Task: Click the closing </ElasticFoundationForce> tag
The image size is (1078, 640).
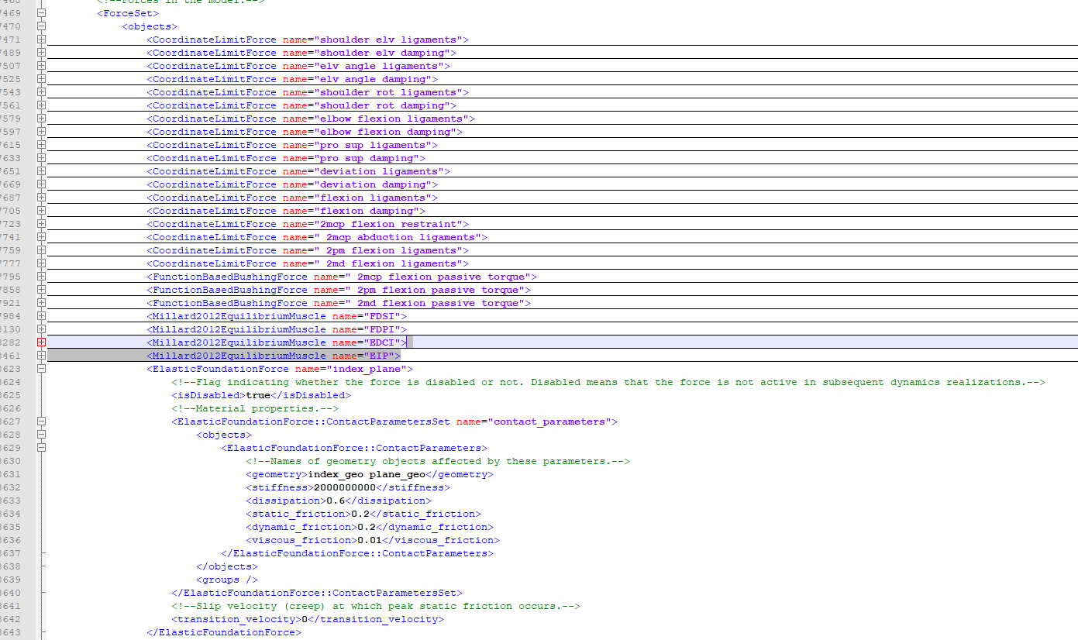Action: tap(224, 632)
